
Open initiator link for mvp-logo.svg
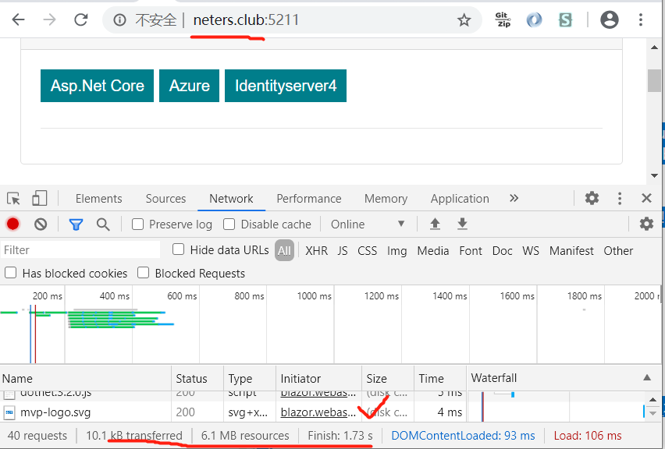coord(318,412)
